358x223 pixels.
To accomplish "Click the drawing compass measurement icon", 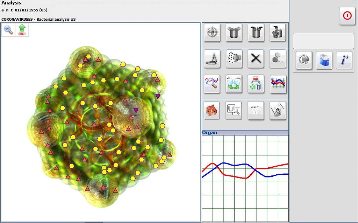I will pos(212,58).
